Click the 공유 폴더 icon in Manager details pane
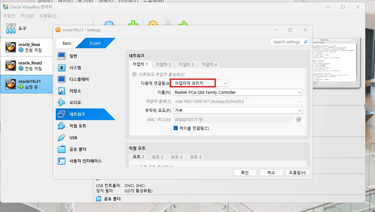Screen dimensions: 375x212 [x=98, y=198]
